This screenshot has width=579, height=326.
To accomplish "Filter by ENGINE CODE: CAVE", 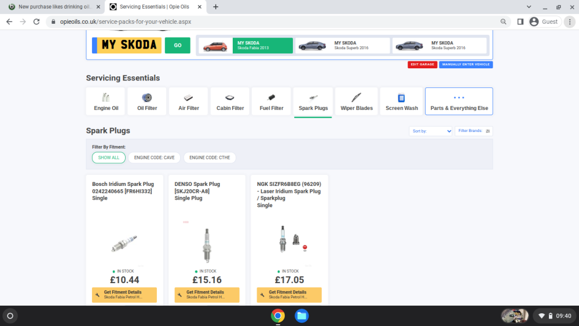I will 155,157.
